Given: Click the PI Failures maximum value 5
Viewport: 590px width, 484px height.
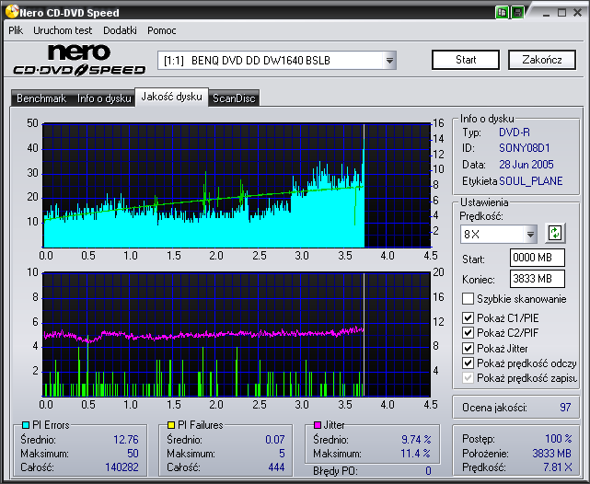Looking at the screenshot, I should coord(282,453).
